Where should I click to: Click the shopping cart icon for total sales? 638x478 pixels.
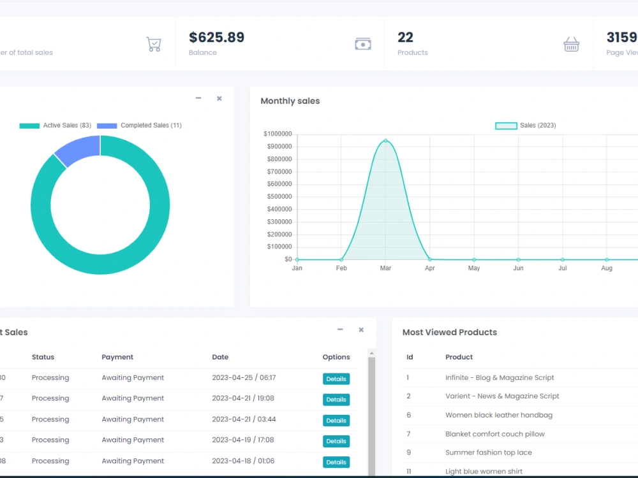pyautogui.click(x=154, y=44)
